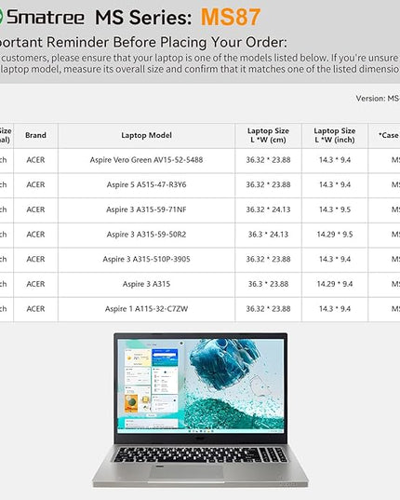Click the ACER brand cell in first row
This screenshot has width=400, height=500.
(x=35, y=160)
